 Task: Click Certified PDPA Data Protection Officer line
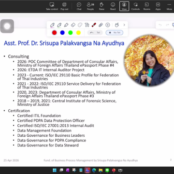[x=51, y=121]
